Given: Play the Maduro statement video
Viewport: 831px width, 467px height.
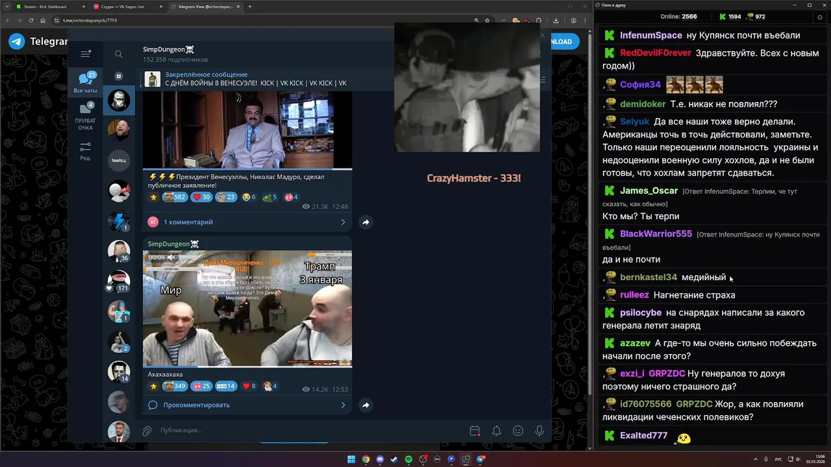Looking at the screenshot, I should pyautogui.click(x=247, y=130).
